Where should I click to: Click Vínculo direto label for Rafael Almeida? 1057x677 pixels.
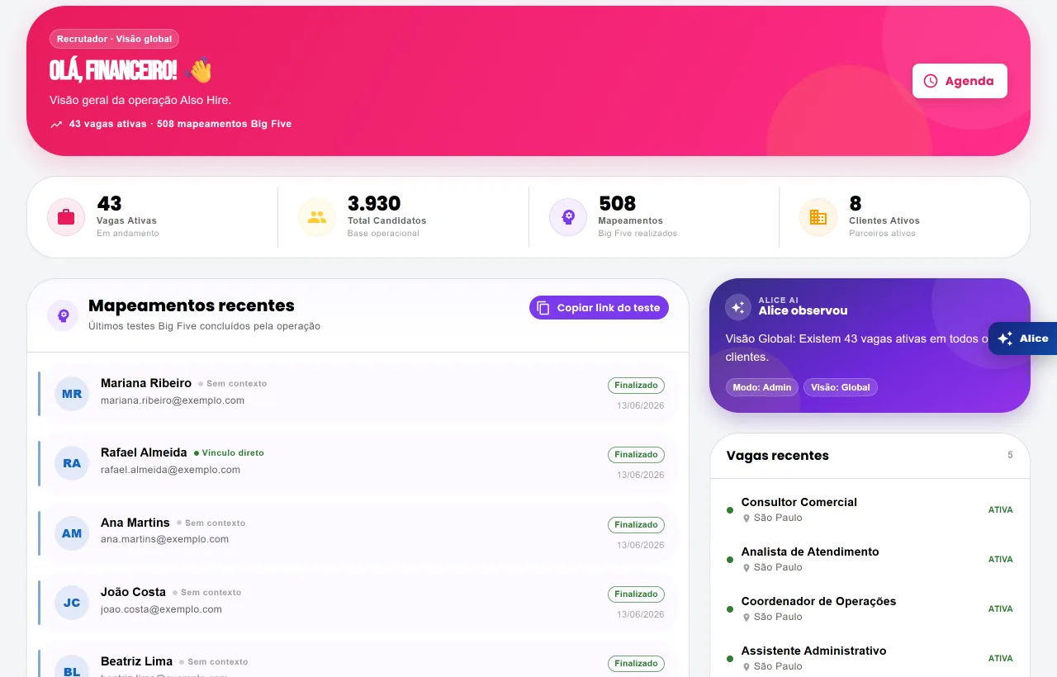pyautogui.click(x=229, y=453)
